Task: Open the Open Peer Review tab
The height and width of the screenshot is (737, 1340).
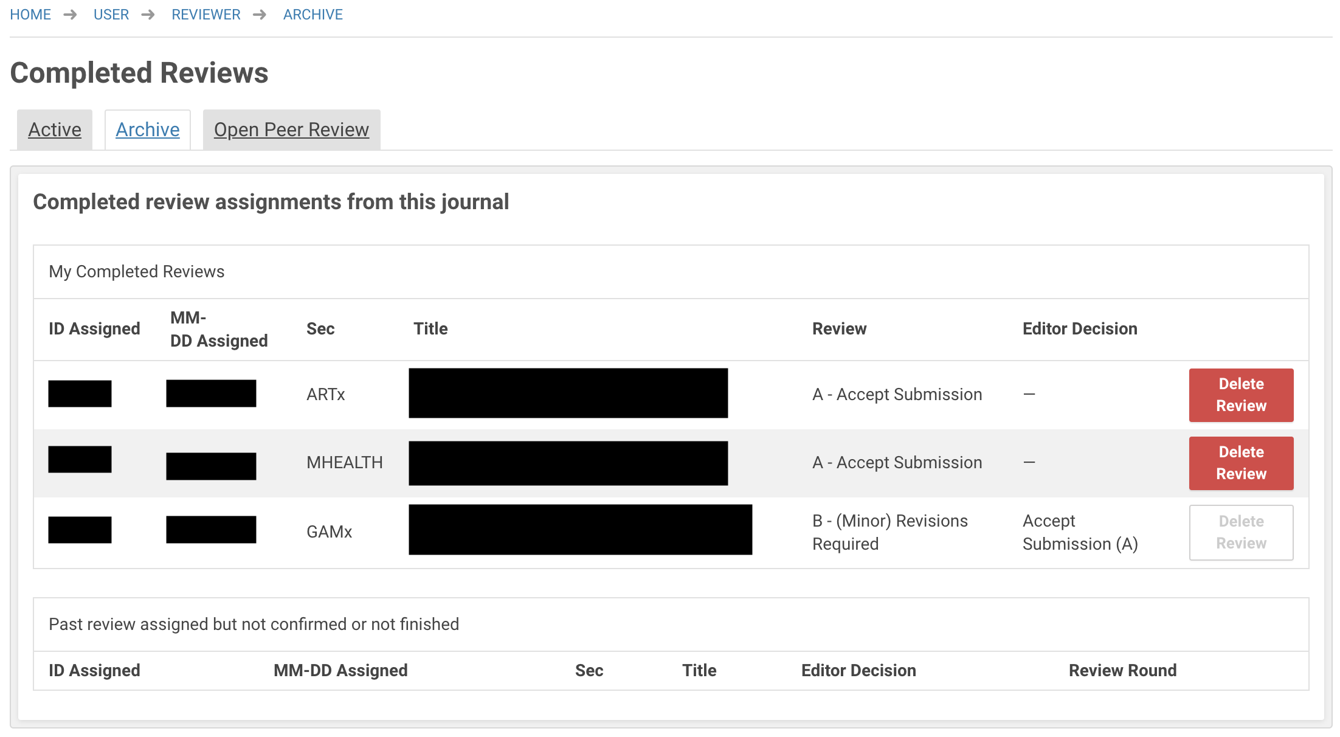Action: point(291,130)
